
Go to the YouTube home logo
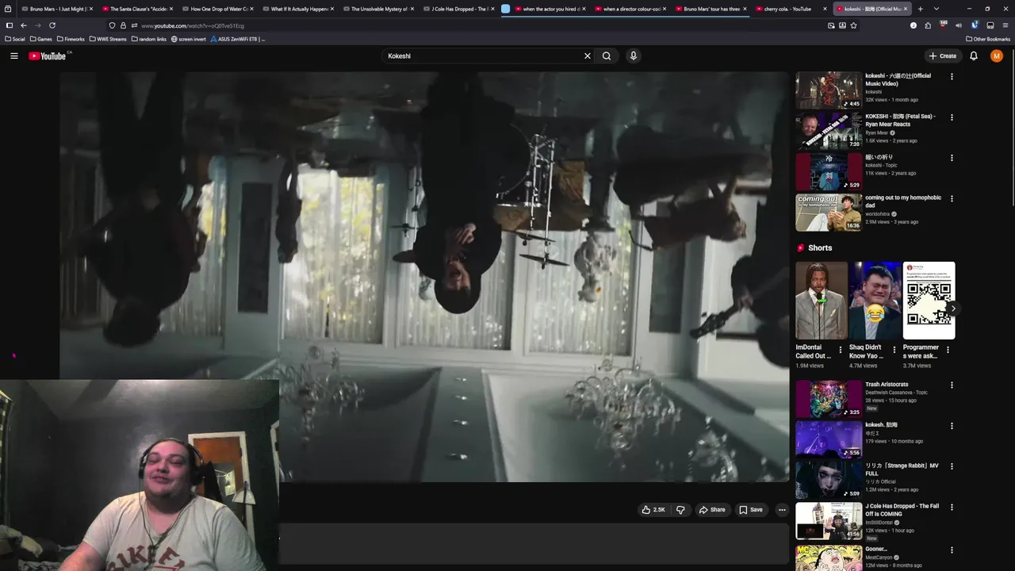click(48, 56)
